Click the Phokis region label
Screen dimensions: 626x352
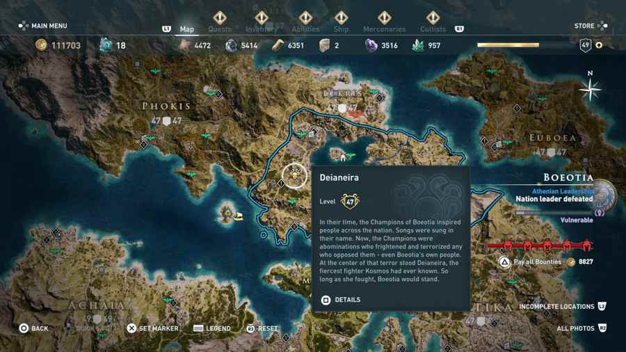166,106
